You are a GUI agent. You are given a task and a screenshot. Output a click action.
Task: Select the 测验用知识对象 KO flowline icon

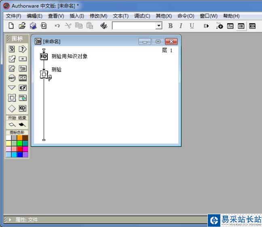coord(44,57)
